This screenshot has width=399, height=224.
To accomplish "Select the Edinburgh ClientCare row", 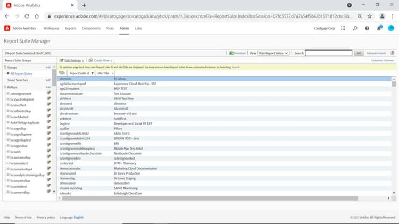I will coord(224,193).
